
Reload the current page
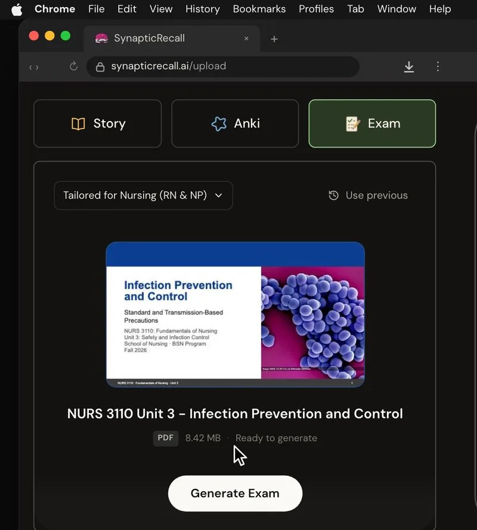pos(73,66)
